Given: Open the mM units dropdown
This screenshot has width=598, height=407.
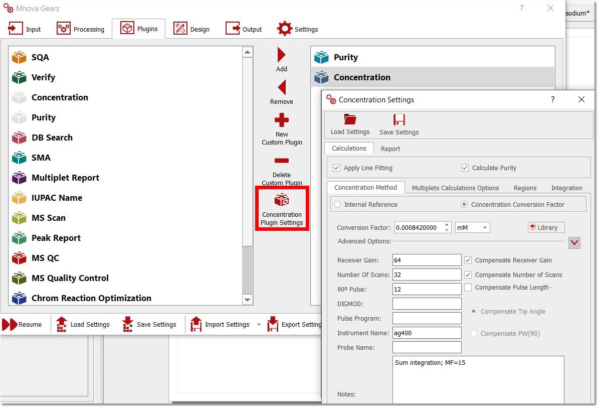Looking at the screenshot, I should point(473,227).
